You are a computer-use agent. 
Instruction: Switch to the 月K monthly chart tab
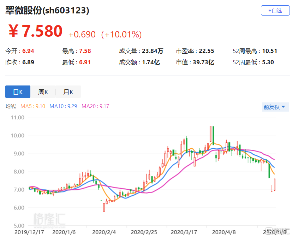68,92
